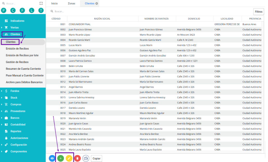Viewport: 268px width, 162px height.
Task: Click the ID card icon button
Action: coord(86,158)
